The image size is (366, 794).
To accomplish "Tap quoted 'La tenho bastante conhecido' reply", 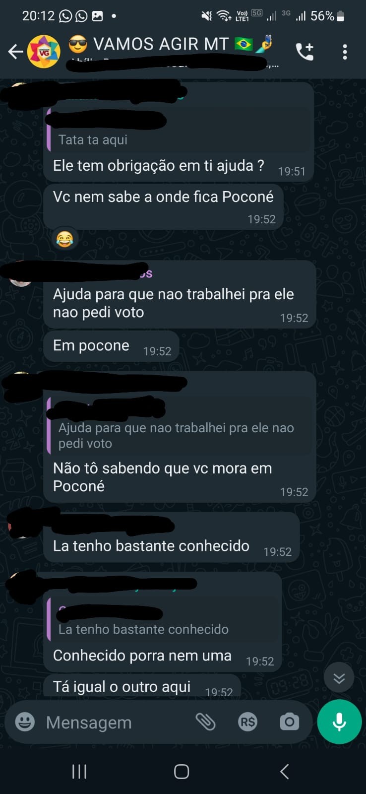I will tap(163, 619).
